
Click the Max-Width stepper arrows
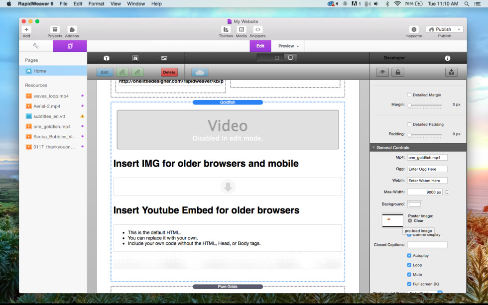coord(447,192)
